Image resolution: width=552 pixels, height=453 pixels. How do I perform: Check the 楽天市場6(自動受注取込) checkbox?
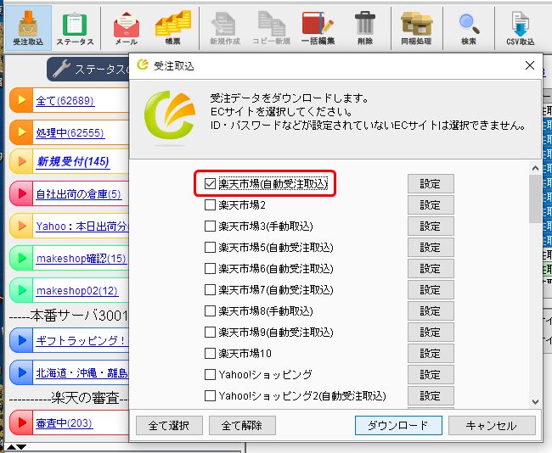pyautogui.click(x=210, y=268)
